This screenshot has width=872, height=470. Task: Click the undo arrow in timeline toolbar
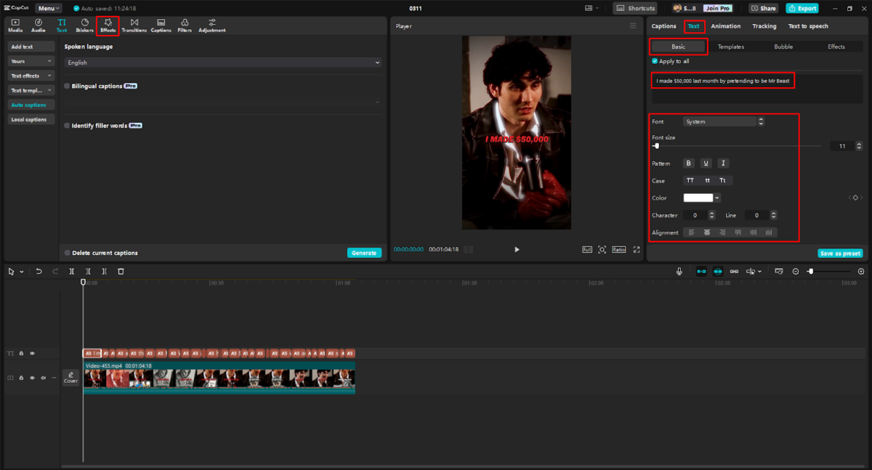coord(39,271)
